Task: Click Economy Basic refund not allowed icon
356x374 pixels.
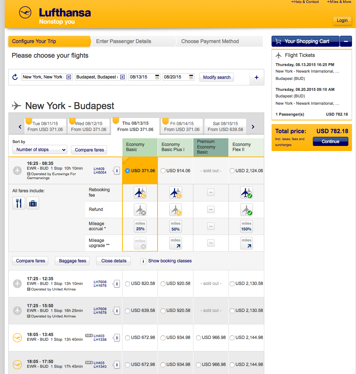Action: tap(140, 210)
